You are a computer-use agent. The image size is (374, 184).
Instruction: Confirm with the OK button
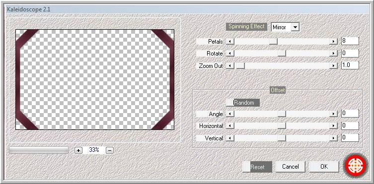pos(324,167)
